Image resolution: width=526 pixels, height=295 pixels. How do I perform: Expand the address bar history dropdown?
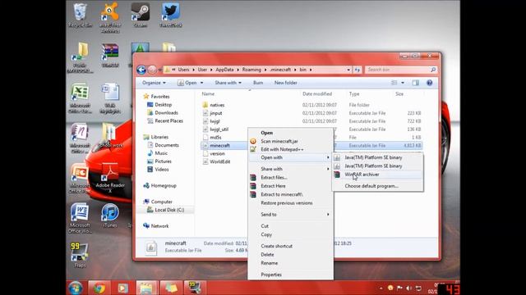pyautogui.click(x=348, y=70)
